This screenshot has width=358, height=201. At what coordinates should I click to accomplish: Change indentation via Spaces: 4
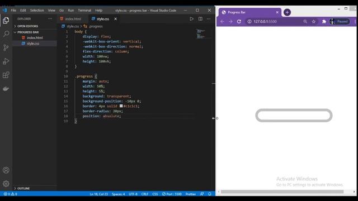(118, 194)
